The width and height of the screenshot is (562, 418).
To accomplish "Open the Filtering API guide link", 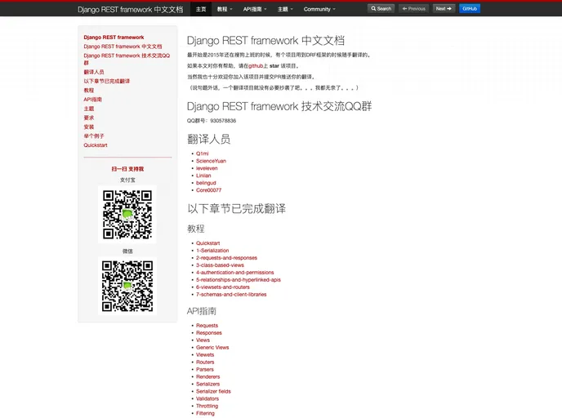I will 205,413.
